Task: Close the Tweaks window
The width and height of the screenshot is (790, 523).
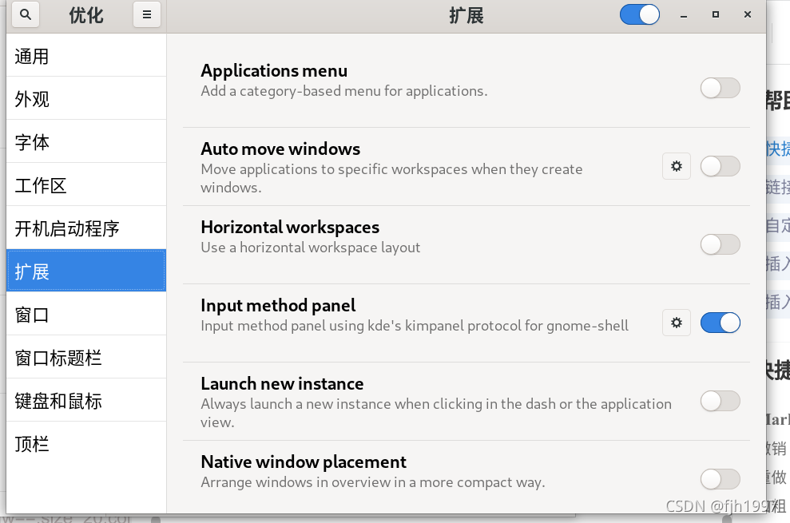Action: click(748, 14)
